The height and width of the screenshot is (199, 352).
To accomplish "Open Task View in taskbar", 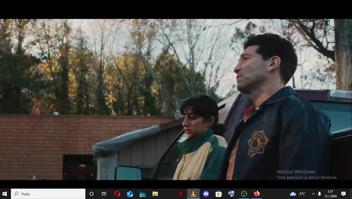I will 104,194.
